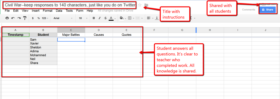The height and width of the screenshot is (99, 280).
Task: Open the Arial font dropdown
Action: (x=63, y=18)
